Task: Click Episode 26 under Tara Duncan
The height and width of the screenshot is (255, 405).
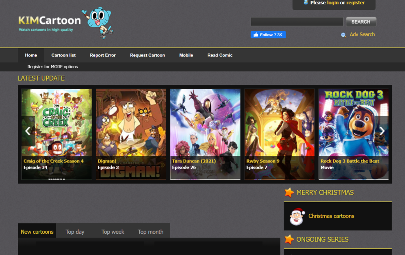Action: coord(184,167)
